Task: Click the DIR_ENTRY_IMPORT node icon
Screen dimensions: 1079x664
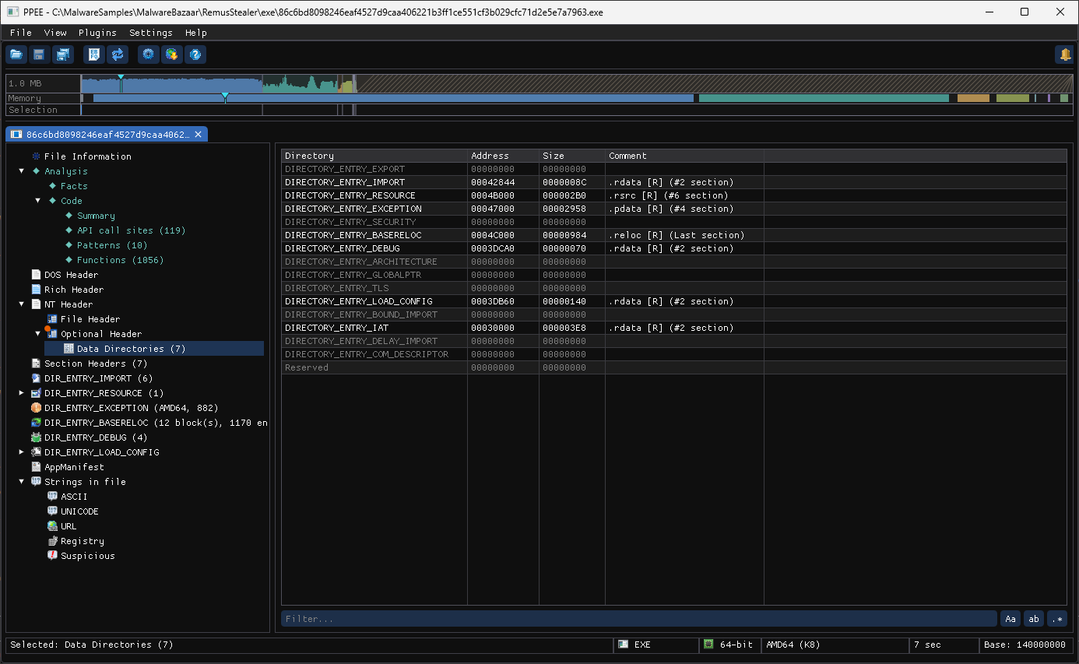Action: (36, 378)
